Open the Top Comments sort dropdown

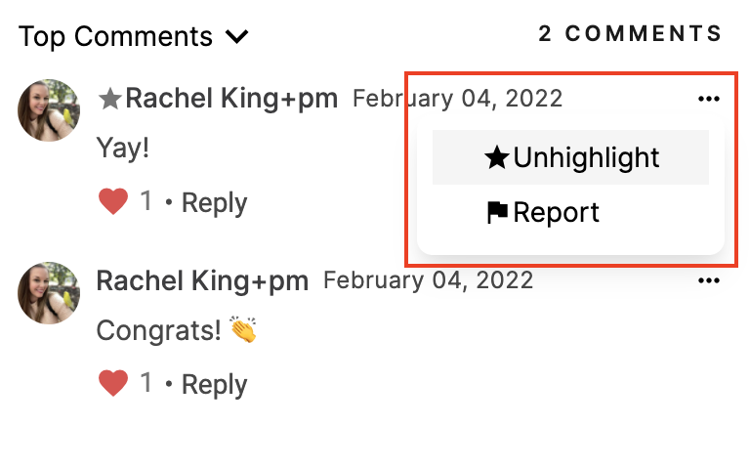pos(134,36)
